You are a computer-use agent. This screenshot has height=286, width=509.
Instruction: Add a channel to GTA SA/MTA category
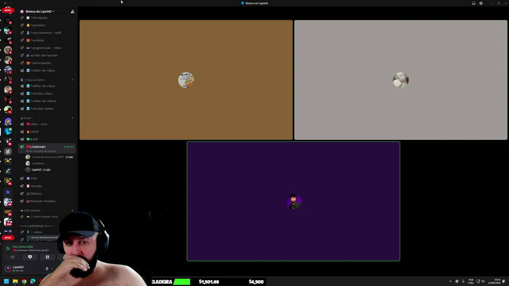tap(72, 211)
